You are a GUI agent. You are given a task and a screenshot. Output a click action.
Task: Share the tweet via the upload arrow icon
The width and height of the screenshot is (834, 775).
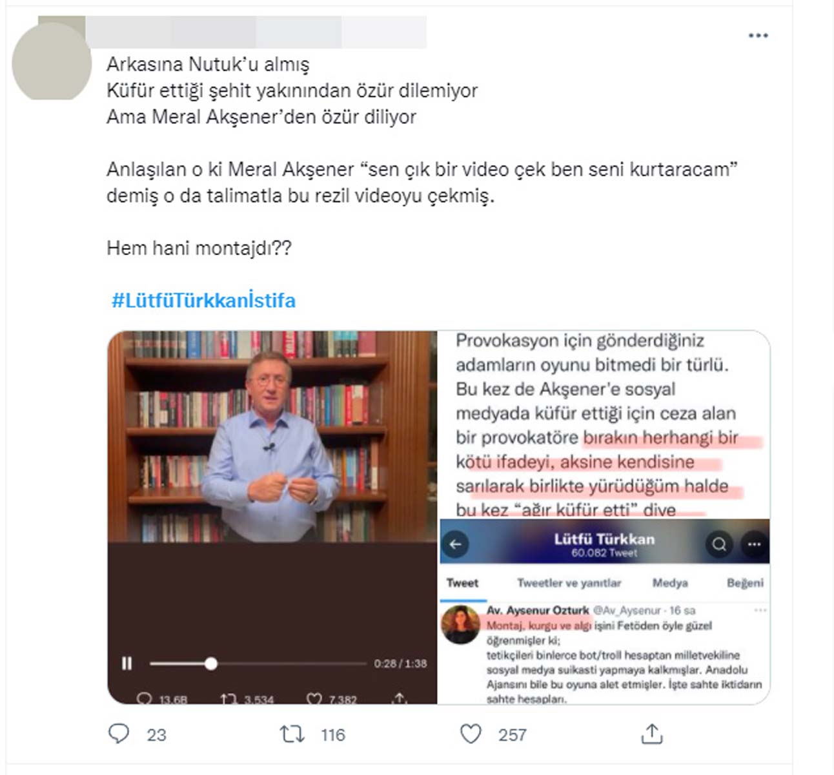click(652, 734)
